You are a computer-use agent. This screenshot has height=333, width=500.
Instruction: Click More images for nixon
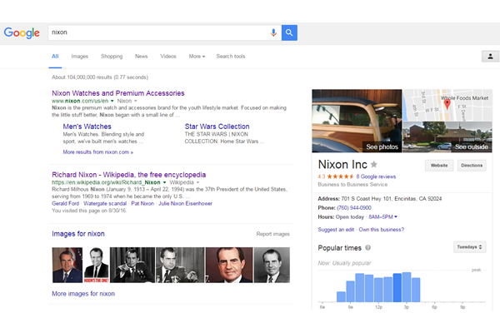(x=83, y=294)
